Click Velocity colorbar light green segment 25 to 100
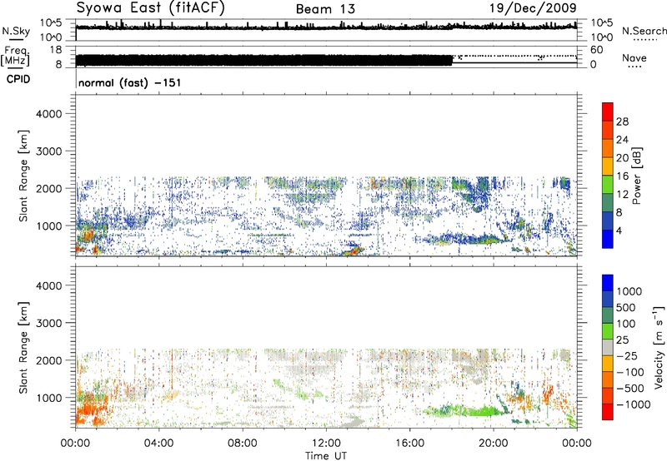 [x=608, y=331]
